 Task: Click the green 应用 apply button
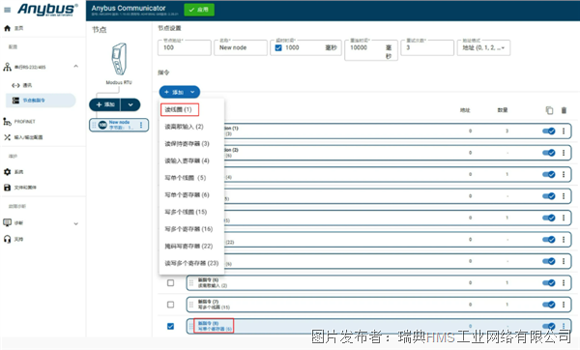pyautogui.click(x=199, y=10)
